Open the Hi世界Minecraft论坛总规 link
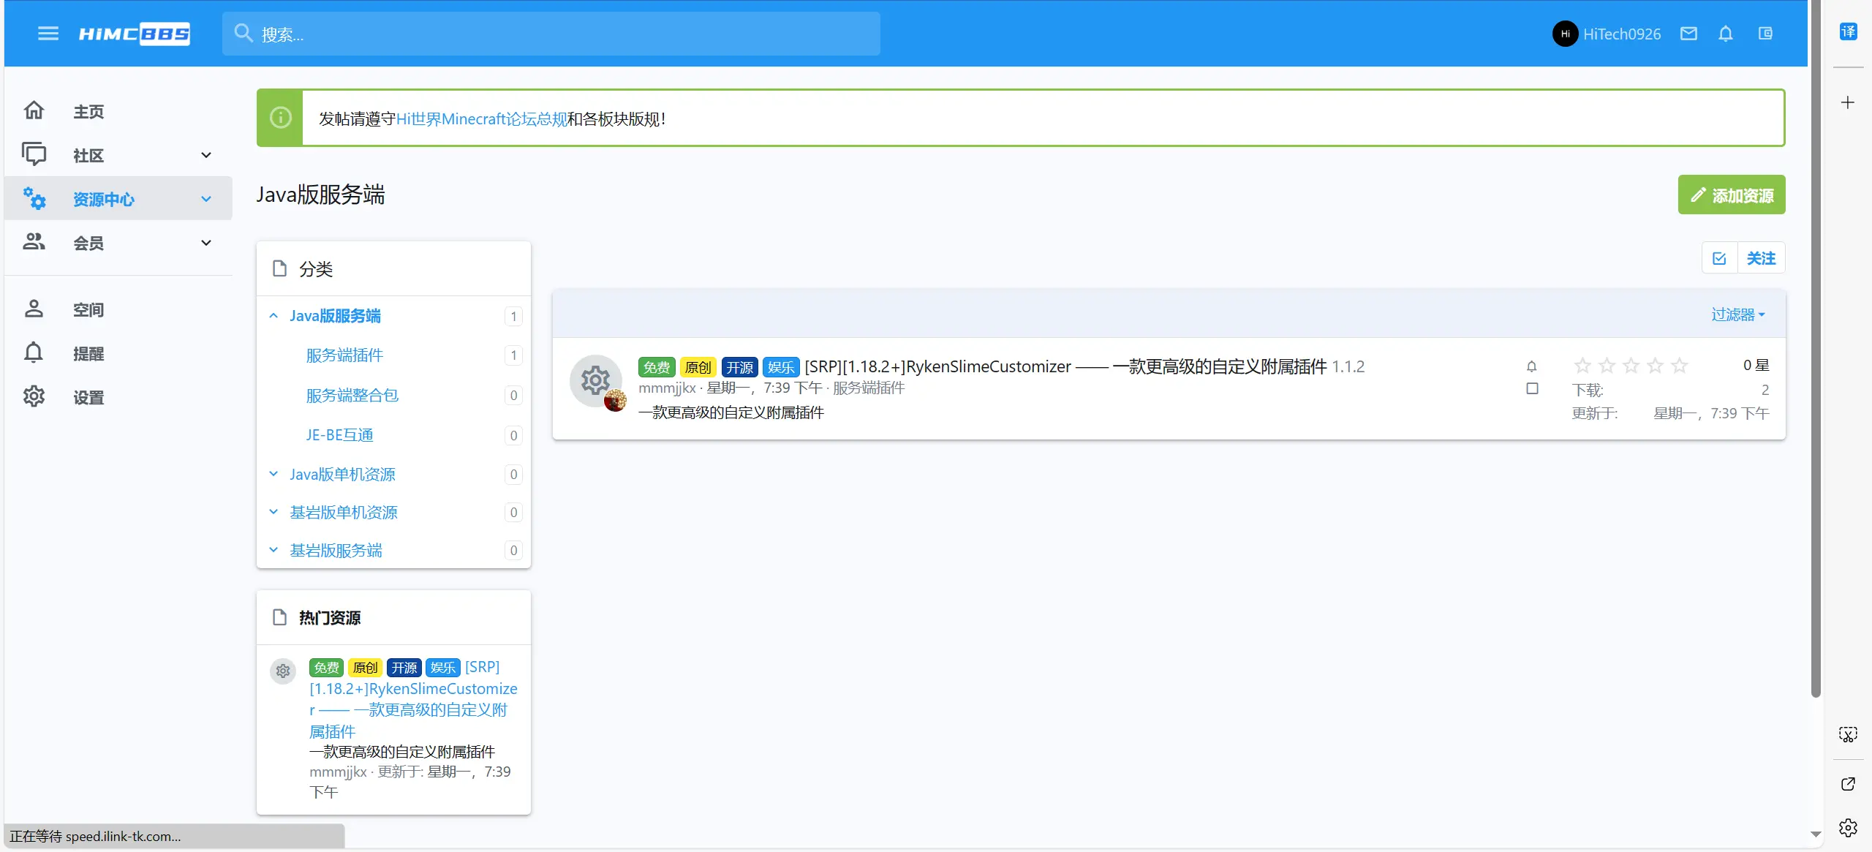 pos(481,118)
